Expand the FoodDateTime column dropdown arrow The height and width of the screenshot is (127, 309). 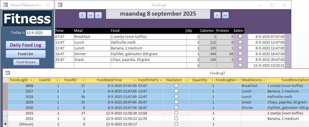click(135, 80)
